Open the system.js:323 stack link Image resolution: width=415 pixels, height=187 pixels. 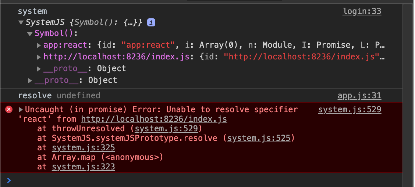[84, 167]
